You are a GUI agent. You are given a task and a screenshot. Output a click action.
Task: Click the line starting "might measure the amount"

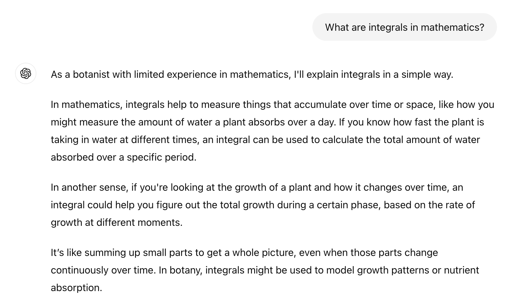pyautogui.click(x=267, y=122)
